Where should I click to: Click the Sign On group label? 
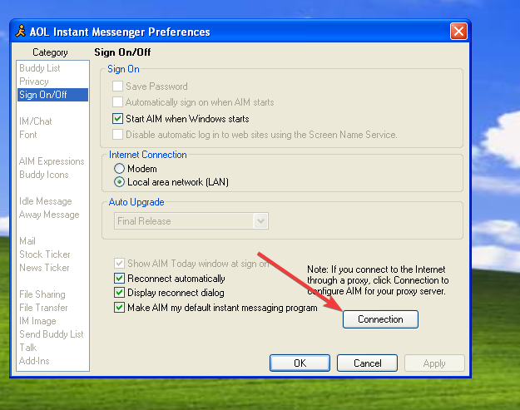click(123, 69)
